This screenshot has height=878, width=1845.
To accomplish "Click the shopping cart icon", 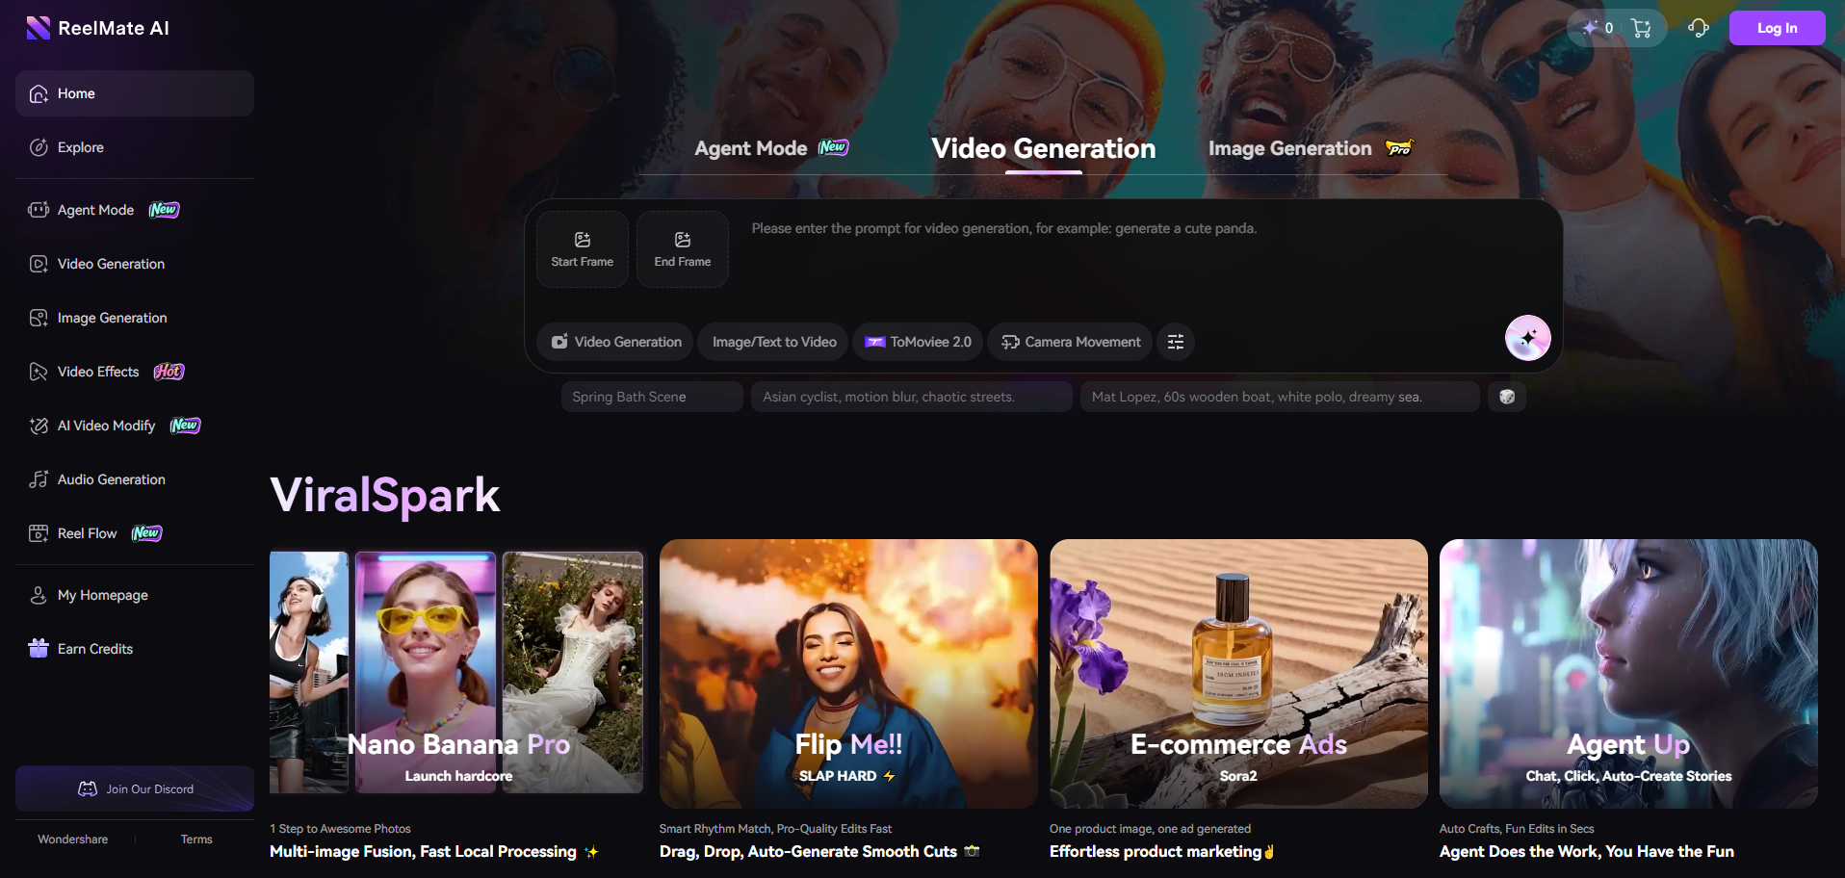I will (1641, 29).
